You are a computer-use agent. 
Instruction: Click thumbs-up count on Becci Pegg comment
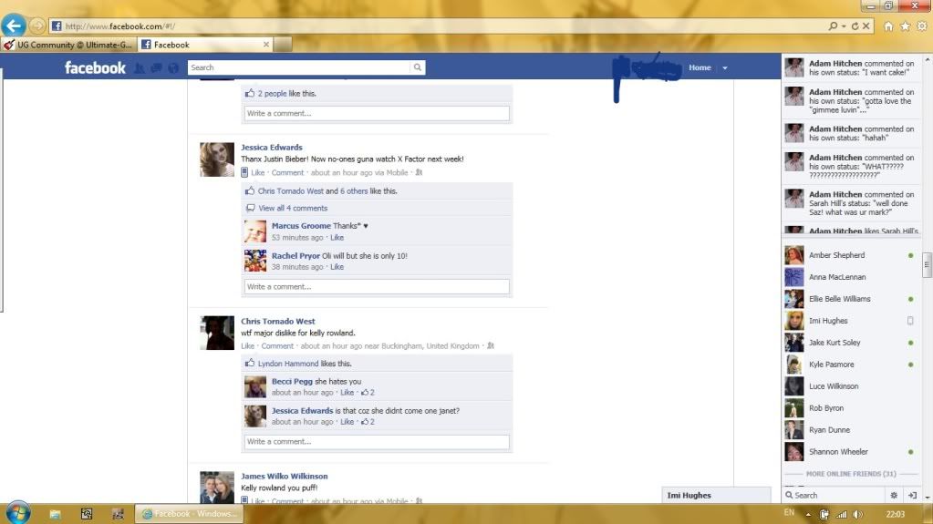click(x=368, y=393)
